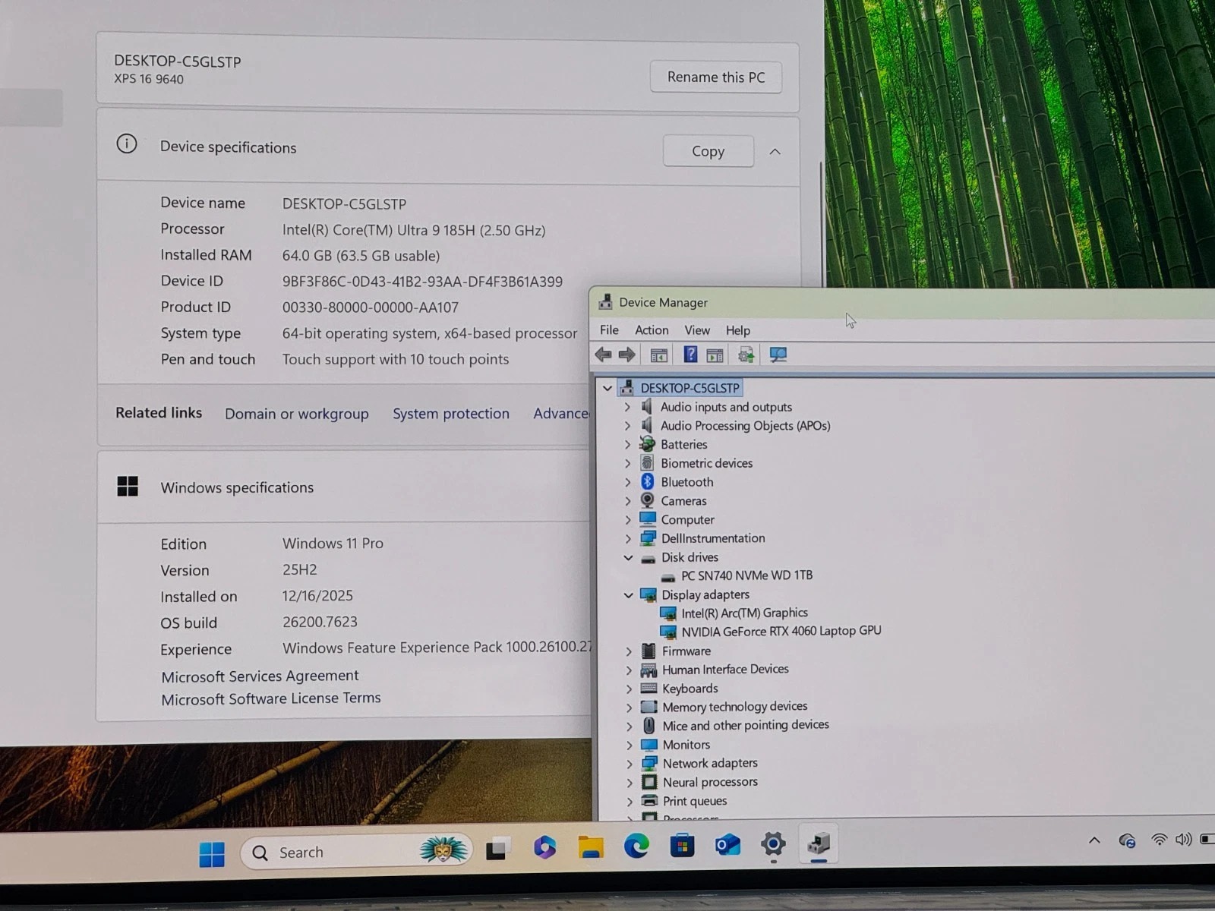Open Microsoft Edge from the taskbar

(636, 846)
